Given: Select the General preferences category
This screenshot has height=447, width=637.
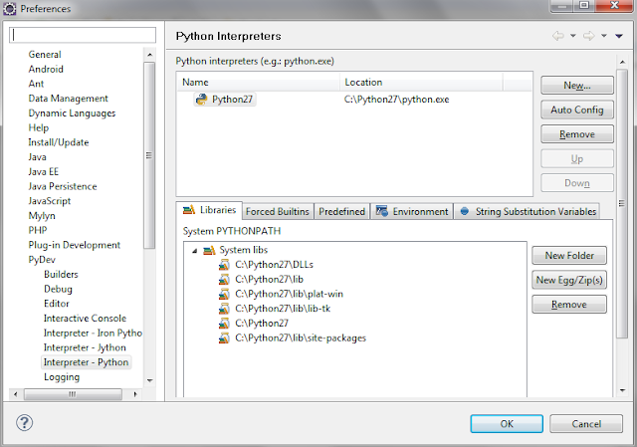Looking at the screenshot, I should (45, 55).
